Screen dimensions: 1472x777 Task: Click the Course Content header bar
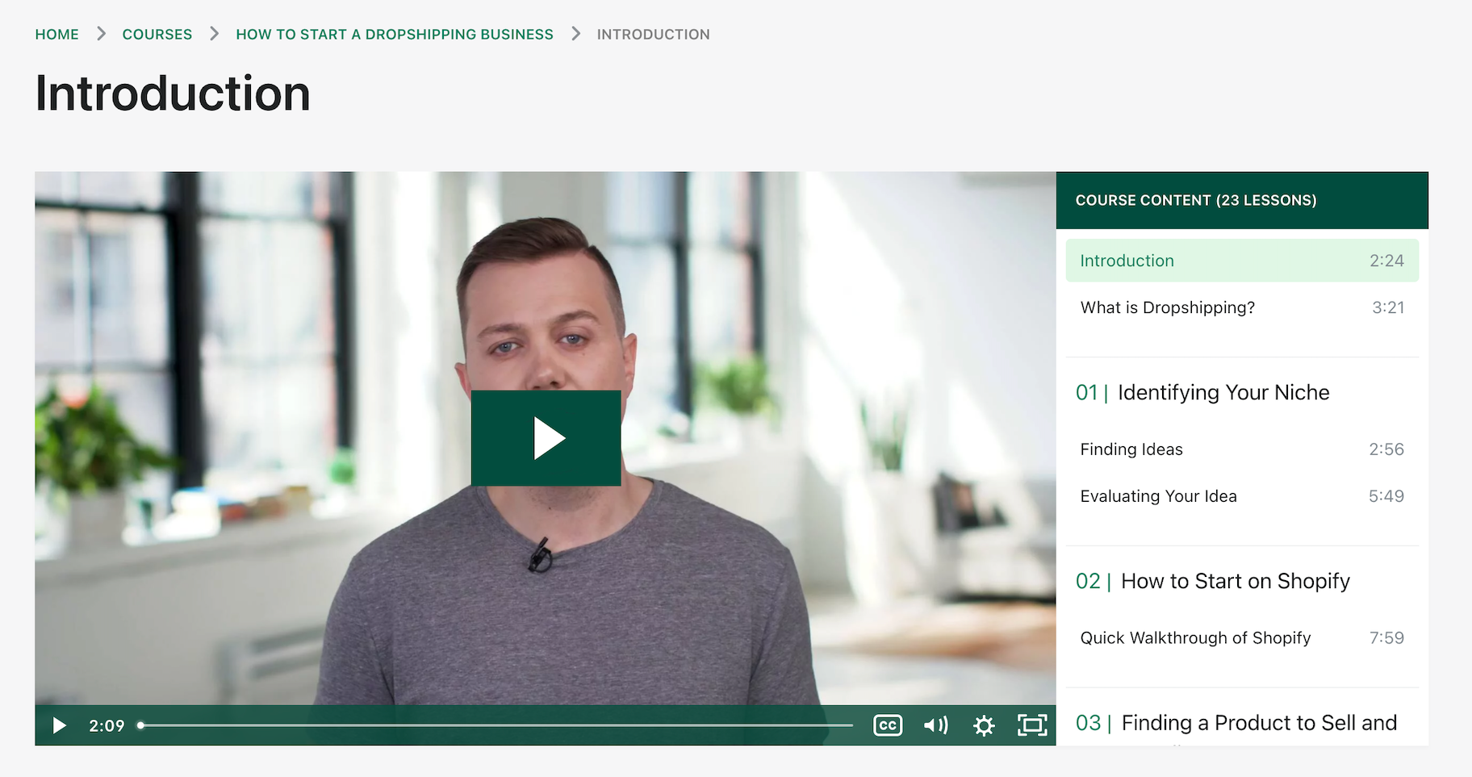click(1242, 200)
